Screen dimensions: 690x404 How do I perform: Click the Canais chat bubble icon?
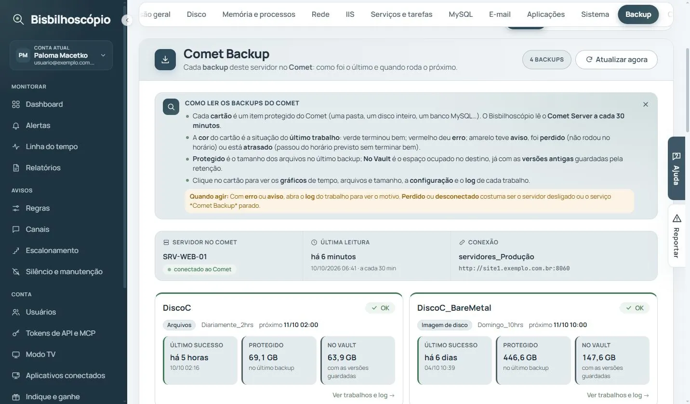[16, 229]
